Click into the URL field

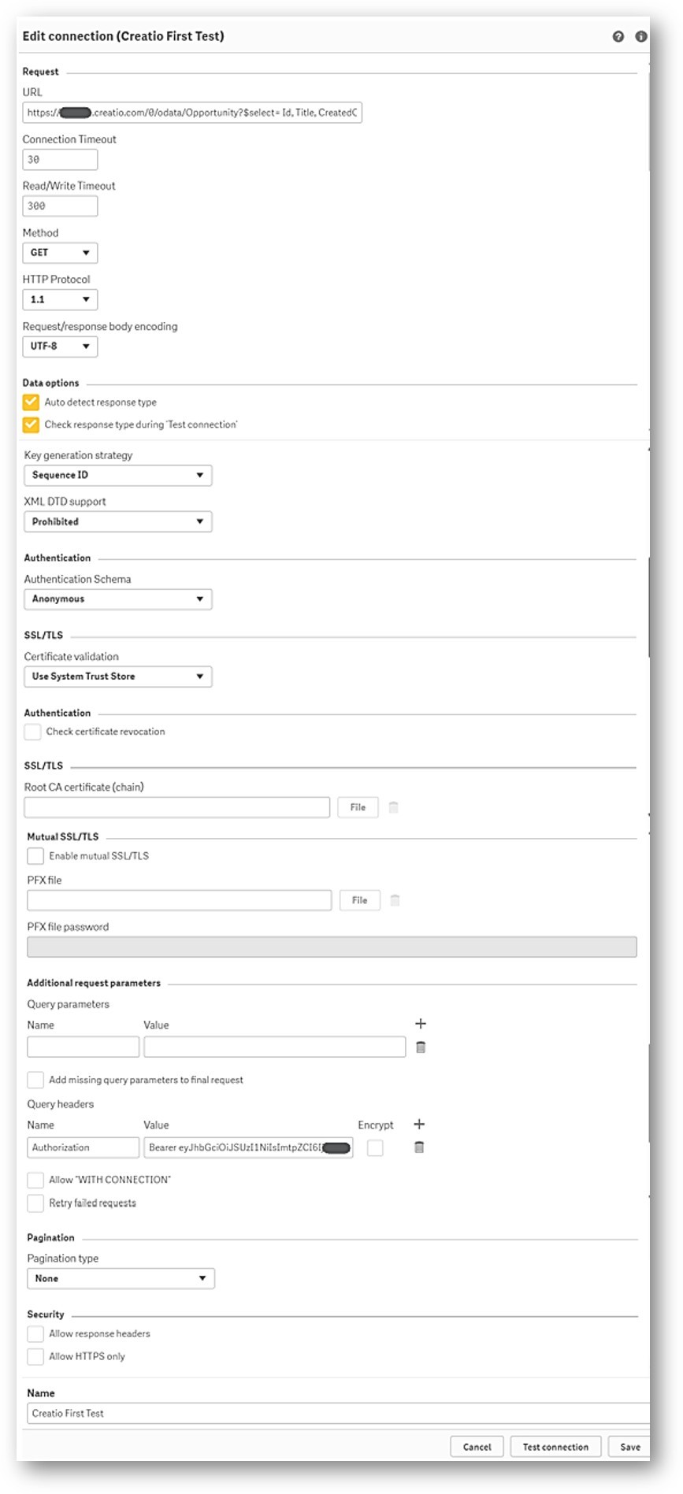point(192,113)
